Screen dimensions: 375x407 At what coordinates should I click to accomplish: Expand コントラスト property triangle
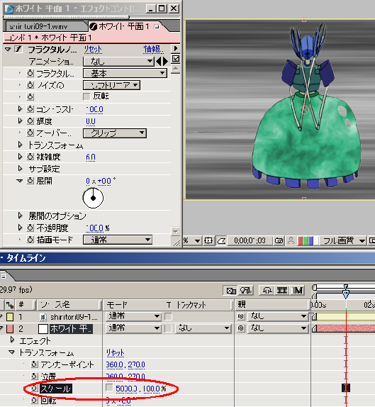[x=20, y=108]
